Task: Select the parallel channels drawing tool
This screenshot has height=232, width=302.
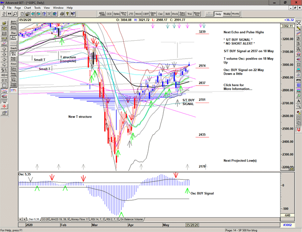Action: pos(298,33)
